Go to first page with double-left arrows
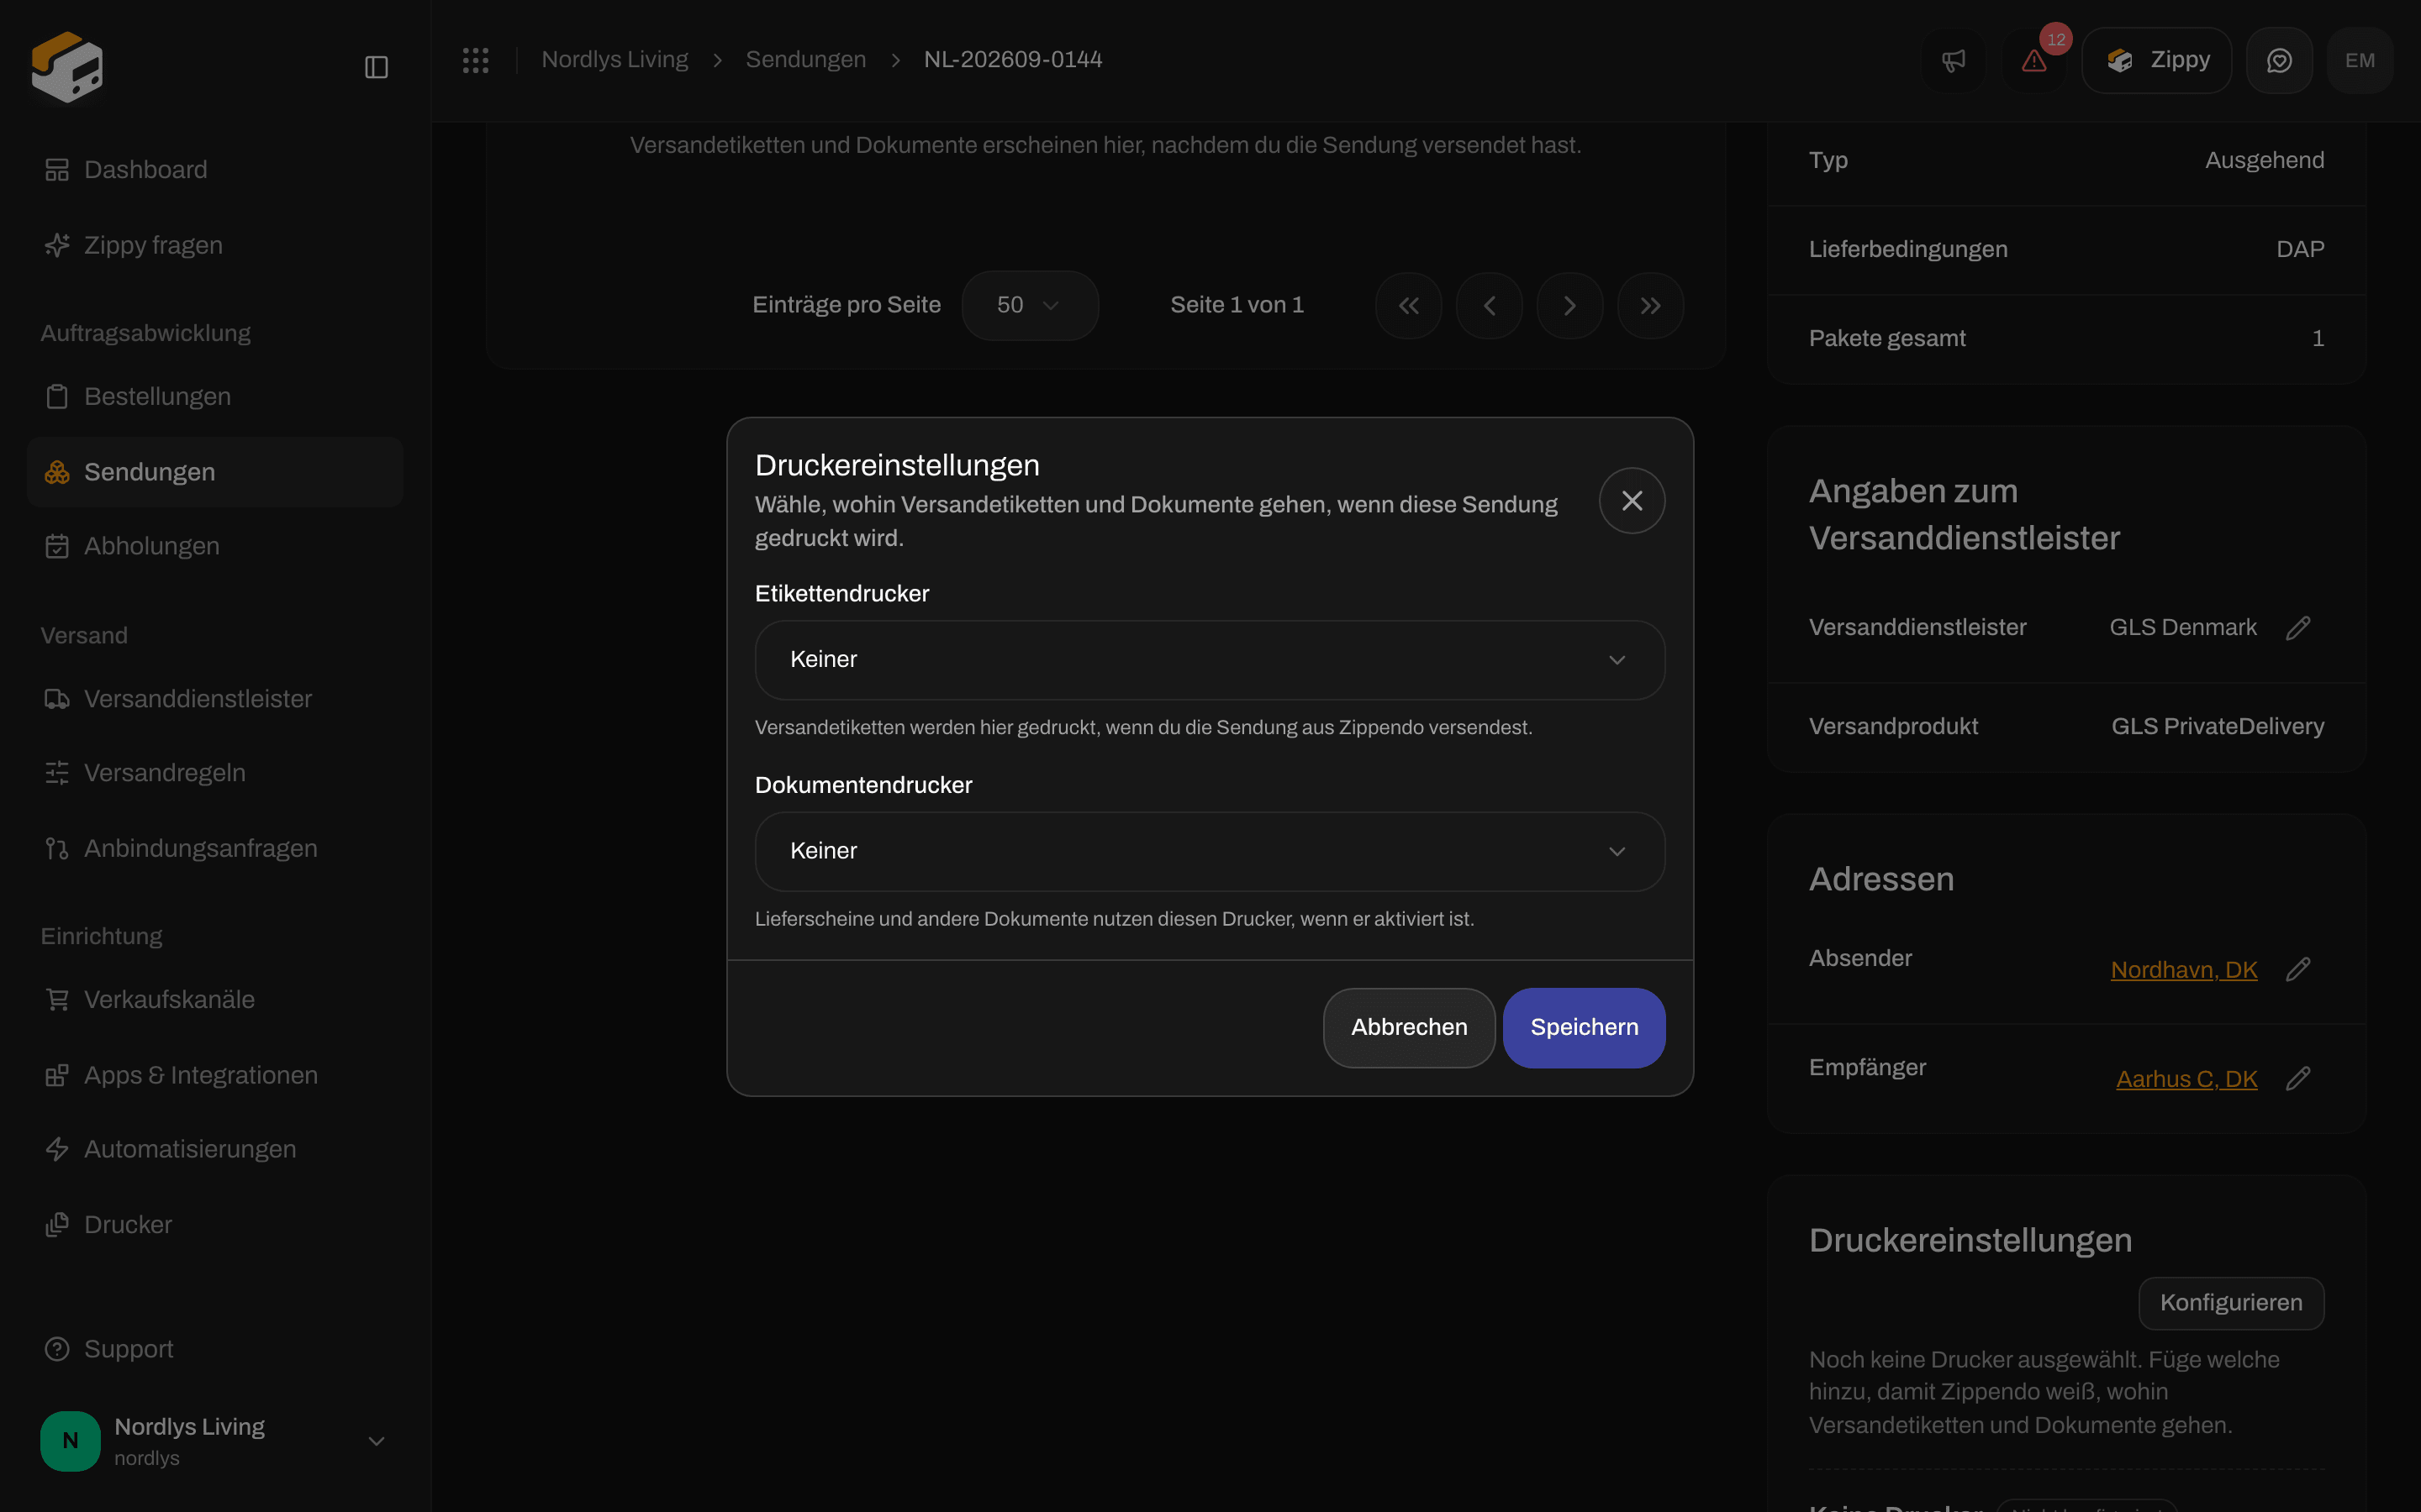The width and height of the screenshot is (2421, 1512). click(x=1407, y=306)
